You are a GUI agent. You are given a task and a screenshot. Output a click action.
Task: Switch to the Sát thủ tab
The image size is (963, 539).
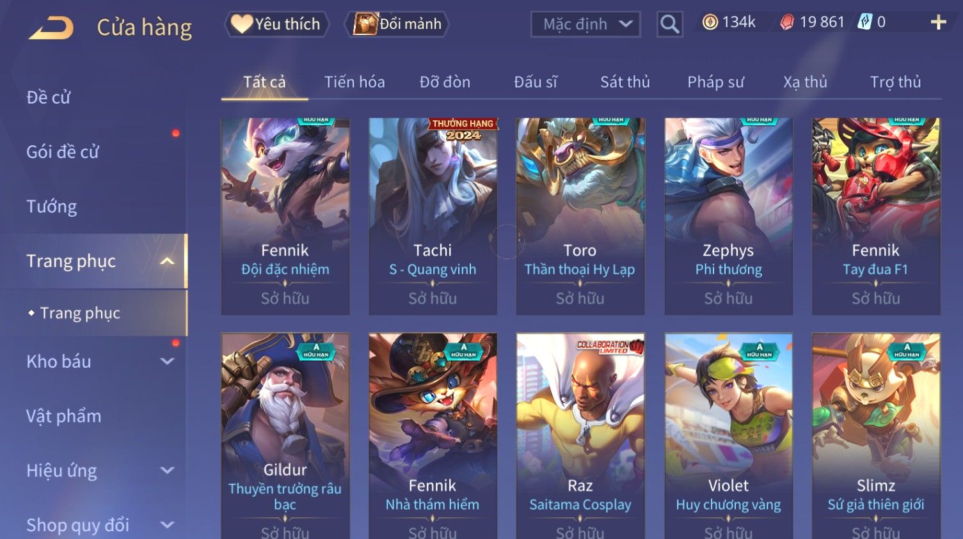625,82
